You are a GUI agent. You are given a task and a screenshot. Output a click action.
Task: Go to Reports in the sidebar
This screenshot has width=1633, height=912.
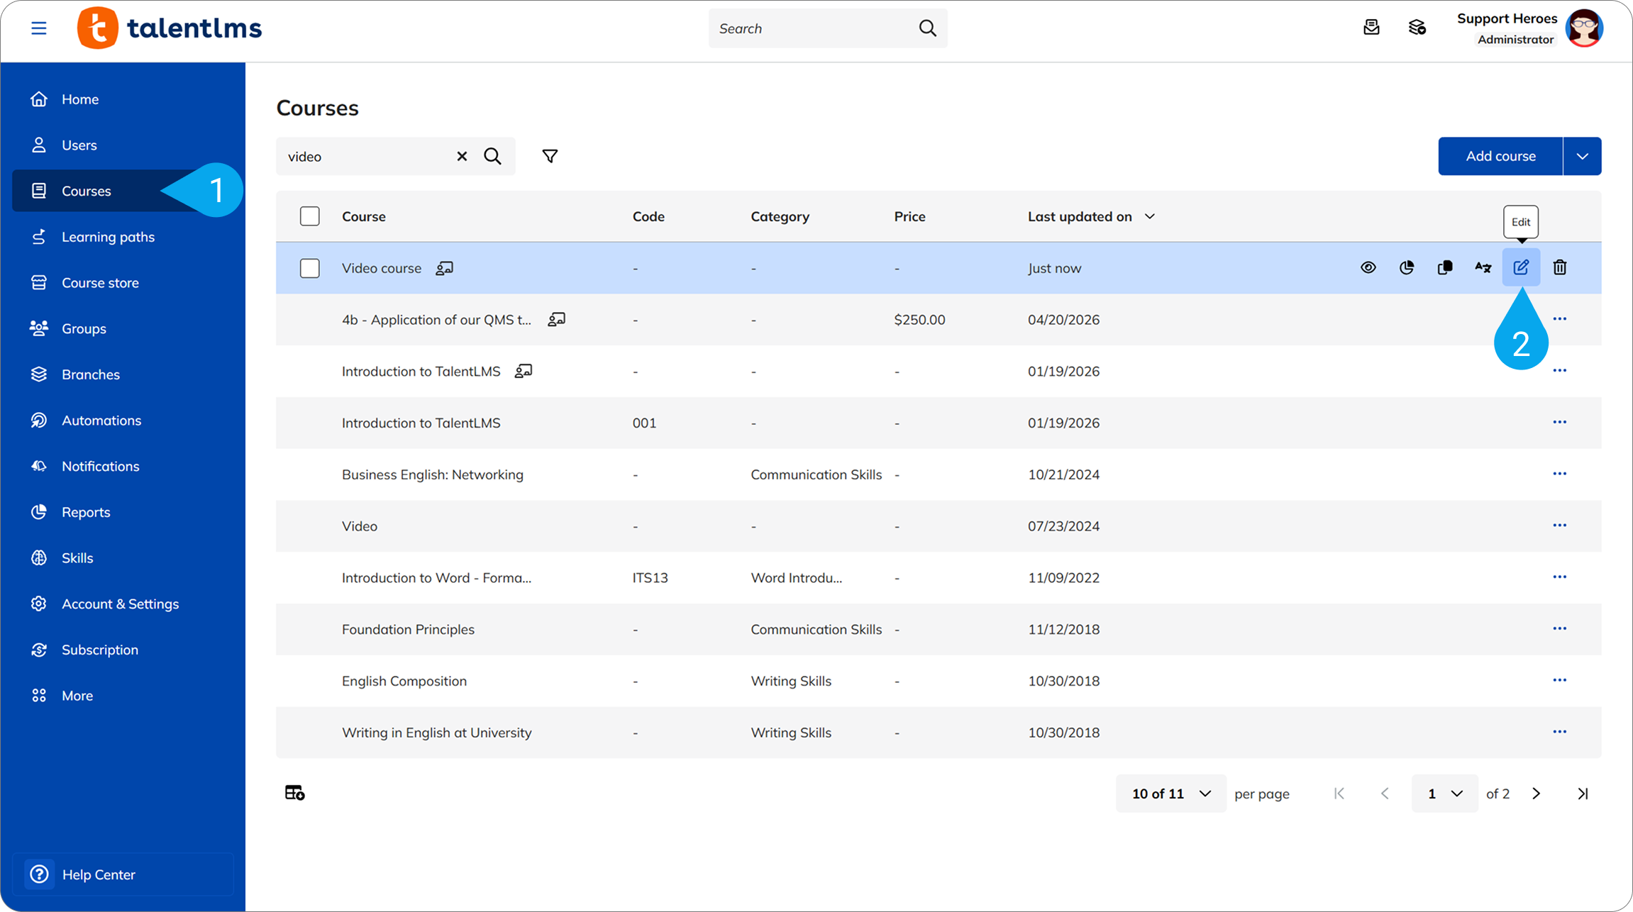coord(86,512)
